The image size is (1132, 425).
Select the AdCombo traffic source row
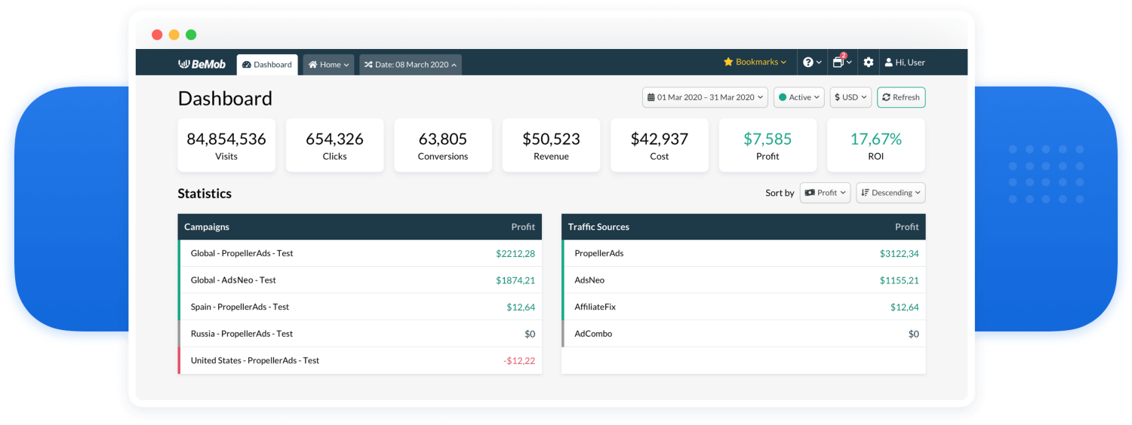(743, 334)
